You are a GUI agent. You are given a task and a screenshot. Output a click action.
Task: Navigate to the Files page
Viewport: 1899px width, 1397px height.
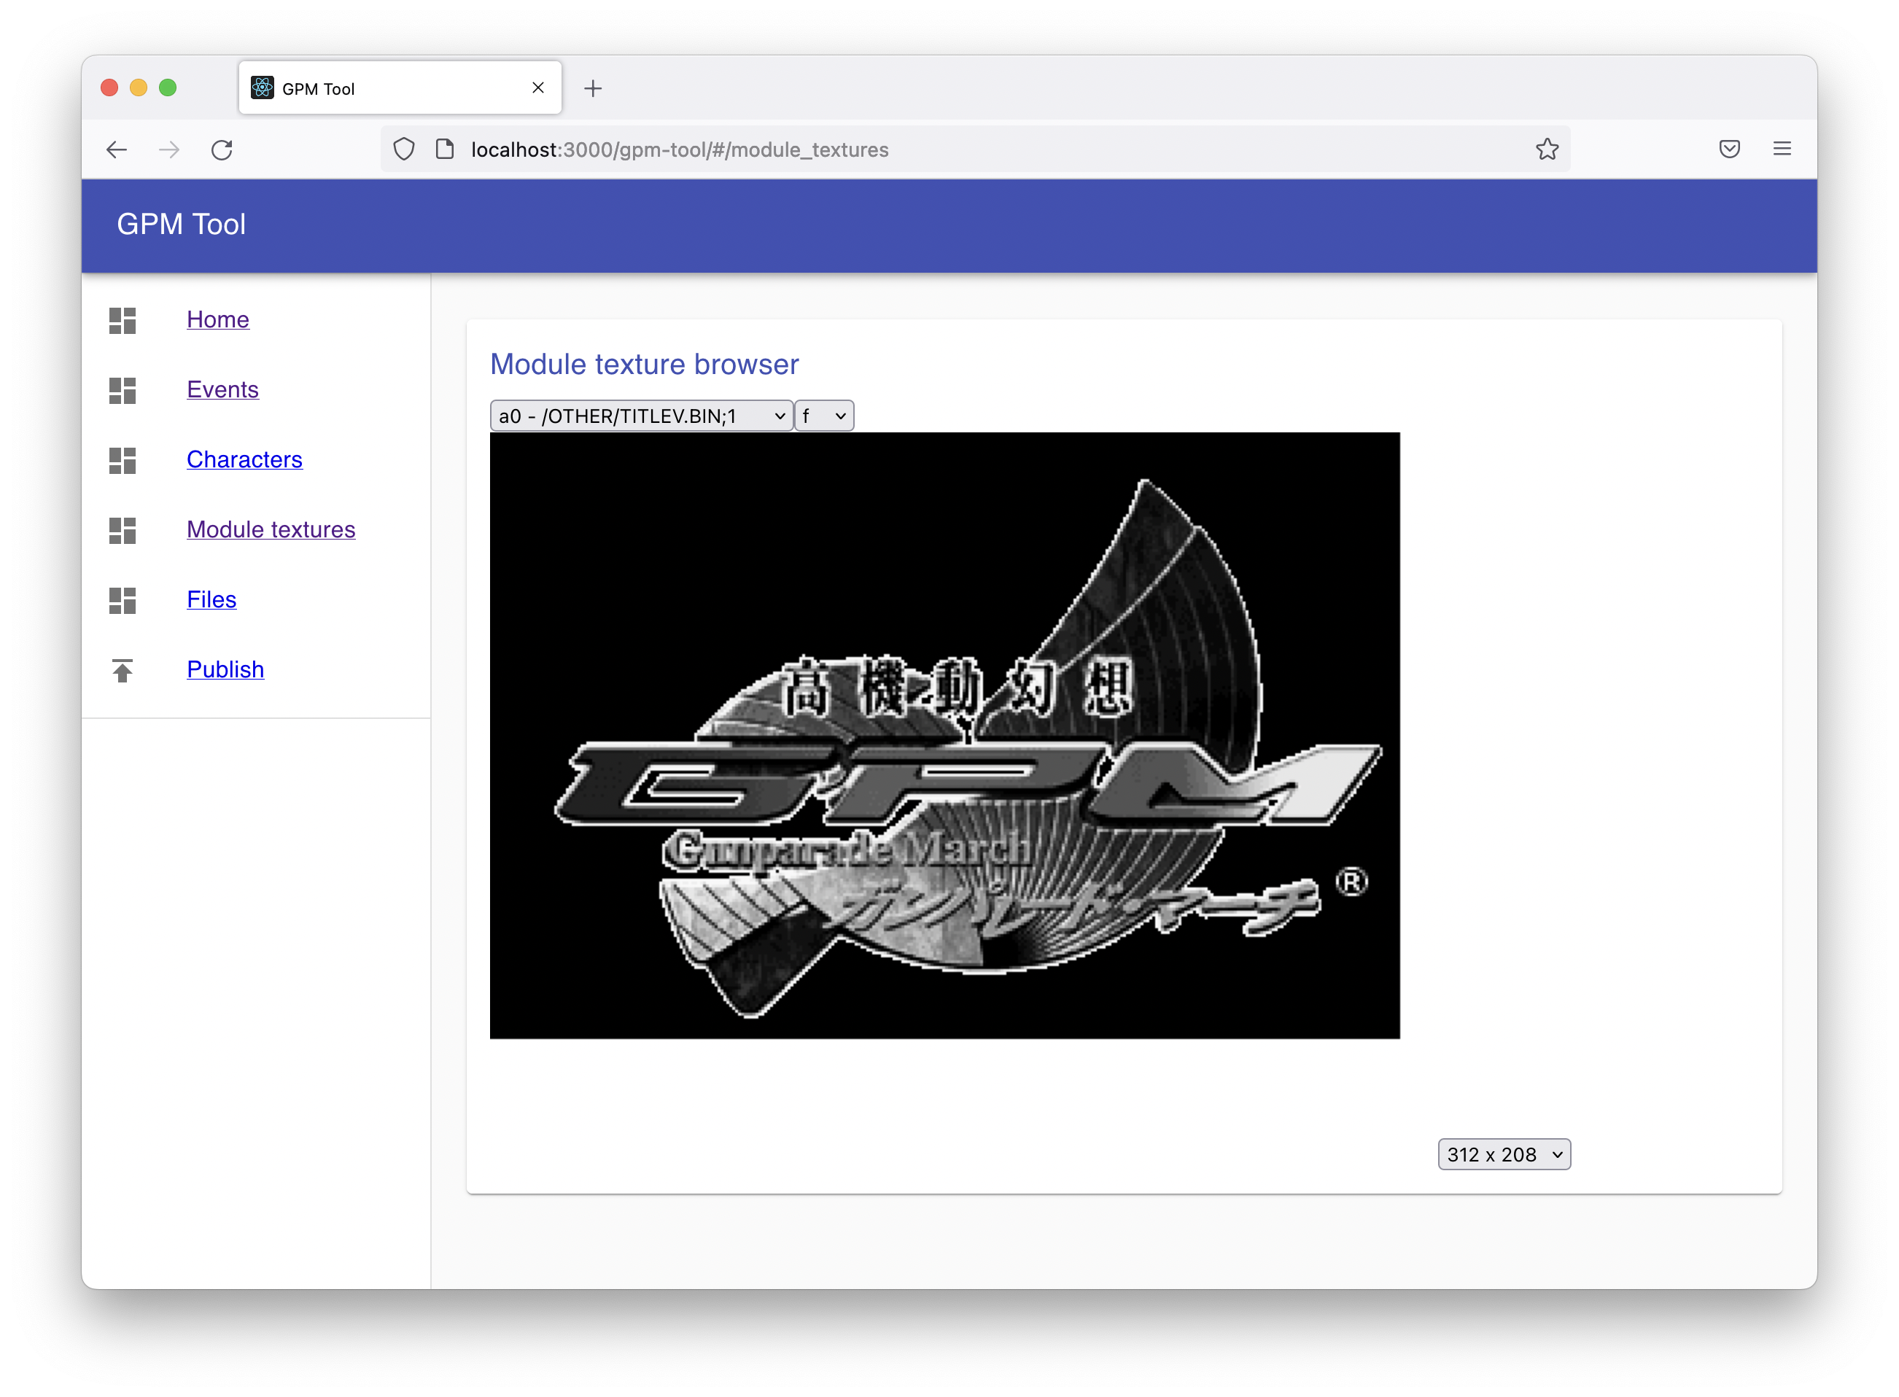coord(211,599)
